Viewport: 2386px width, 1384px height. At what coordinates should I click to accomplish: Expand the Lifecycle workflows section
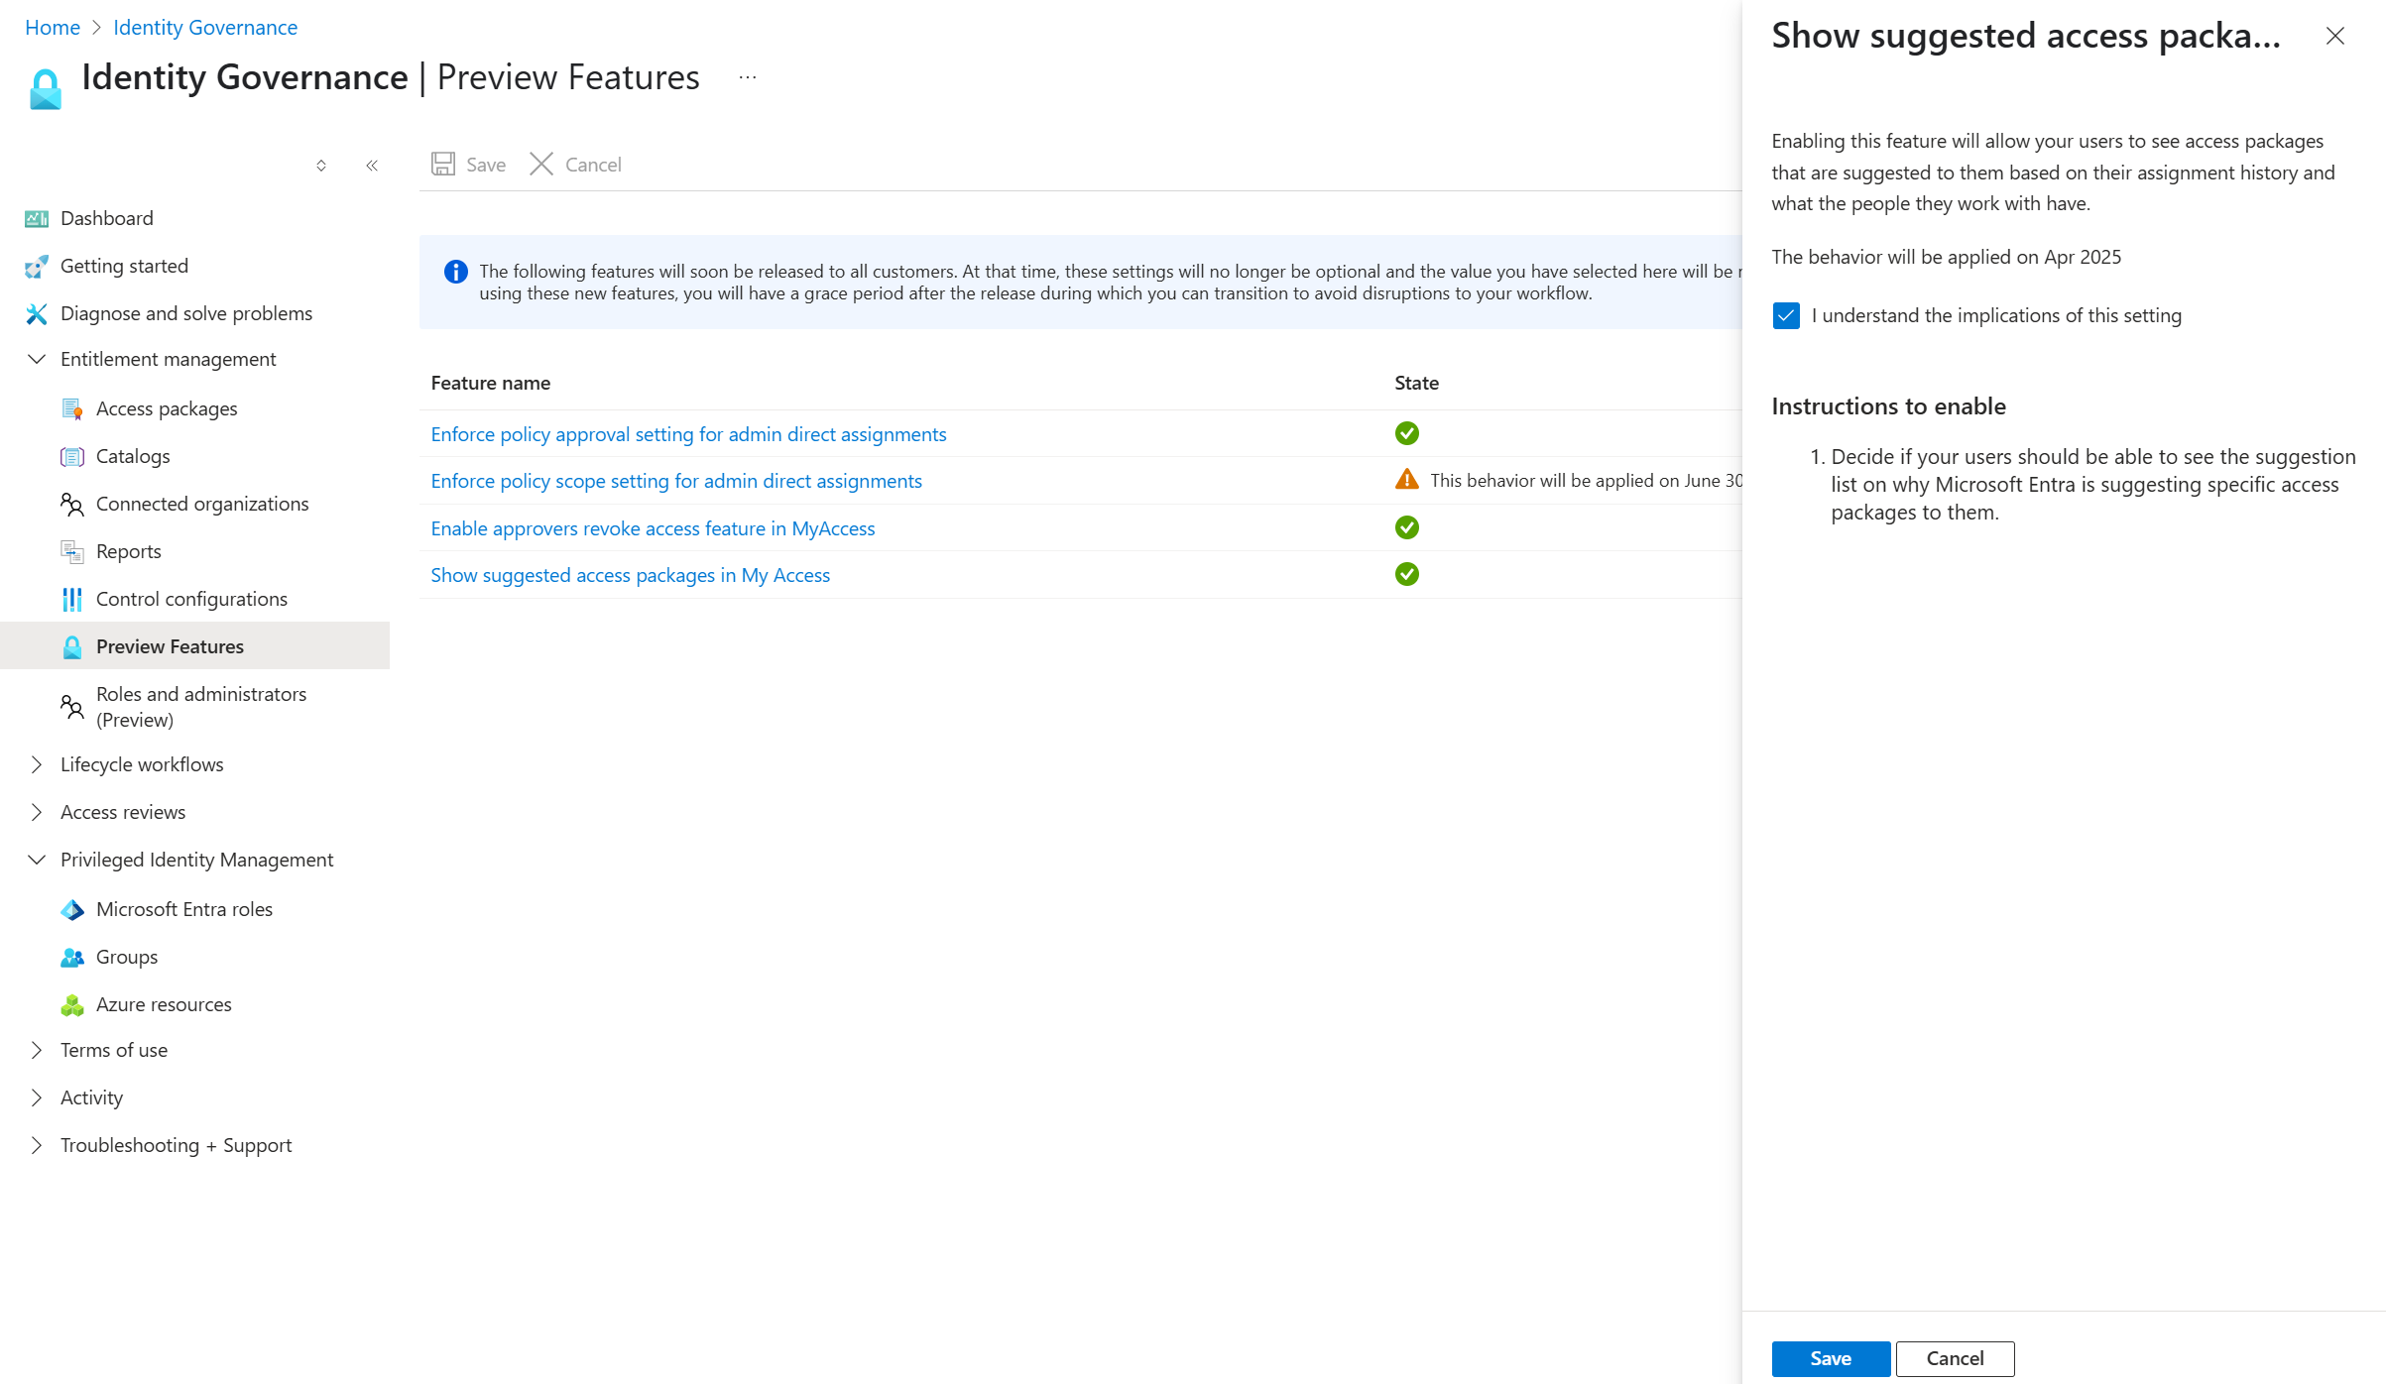[x=37, y=764]
